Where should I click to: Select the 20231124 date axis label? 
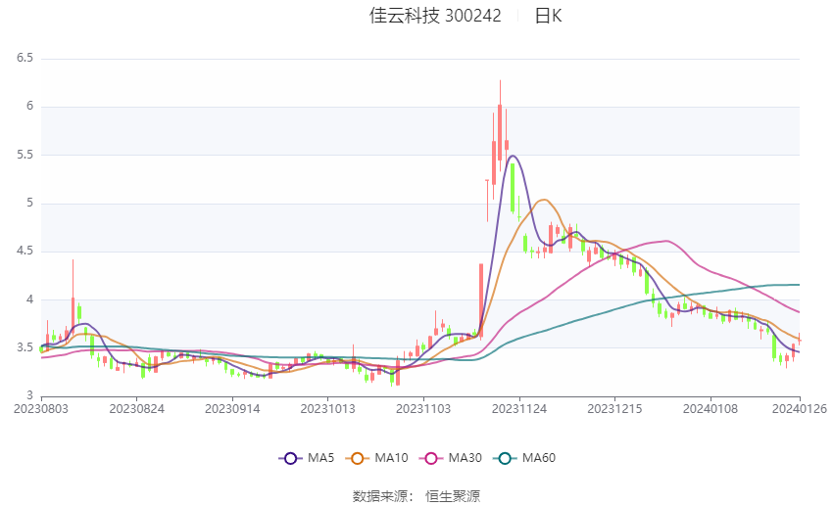click(519, 409)
